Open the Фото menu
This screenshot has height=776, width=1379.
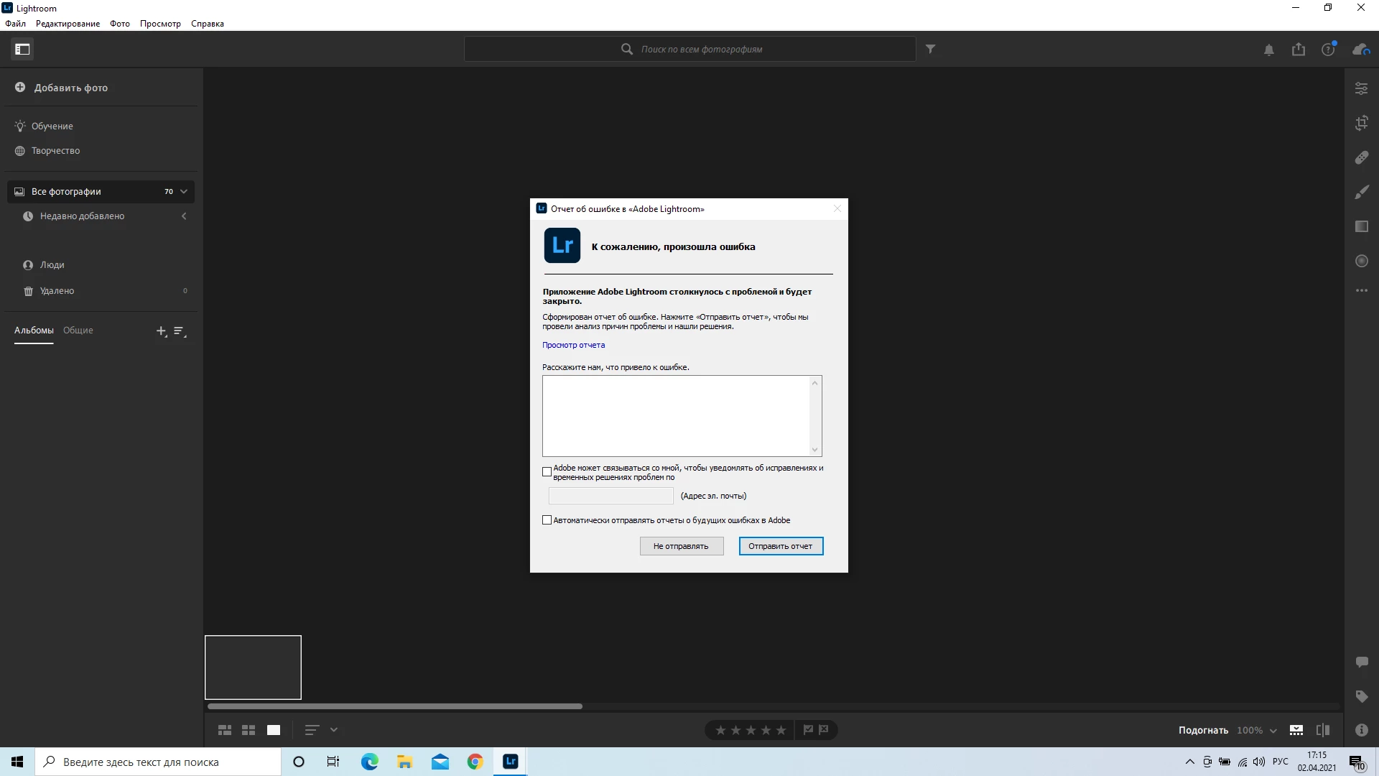coord(119,24)
